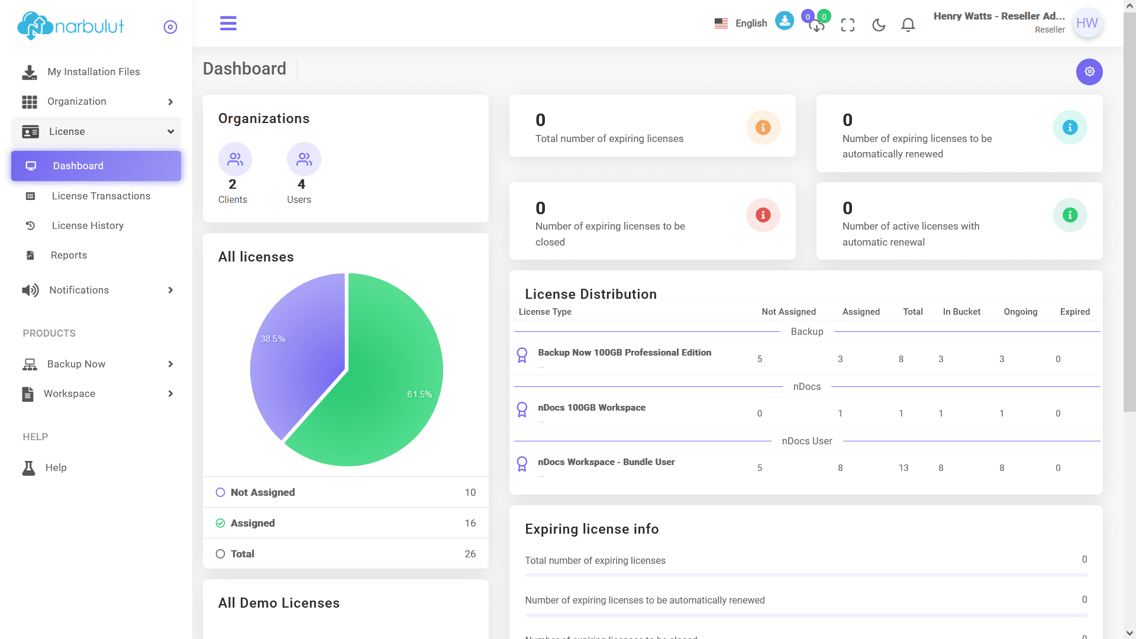
Task: Select the Dashboard menu item
Action: tap(96, 166)
